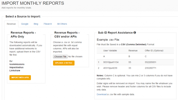Click the User Variable column header
The width and height of the screenshot is (178, 100).
(x=110, y=51)
